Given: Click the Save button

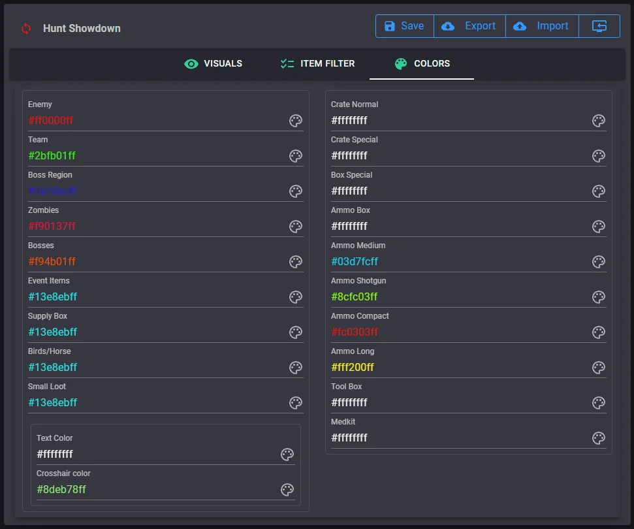Looking at the screenshot, I should coord(405,26).
